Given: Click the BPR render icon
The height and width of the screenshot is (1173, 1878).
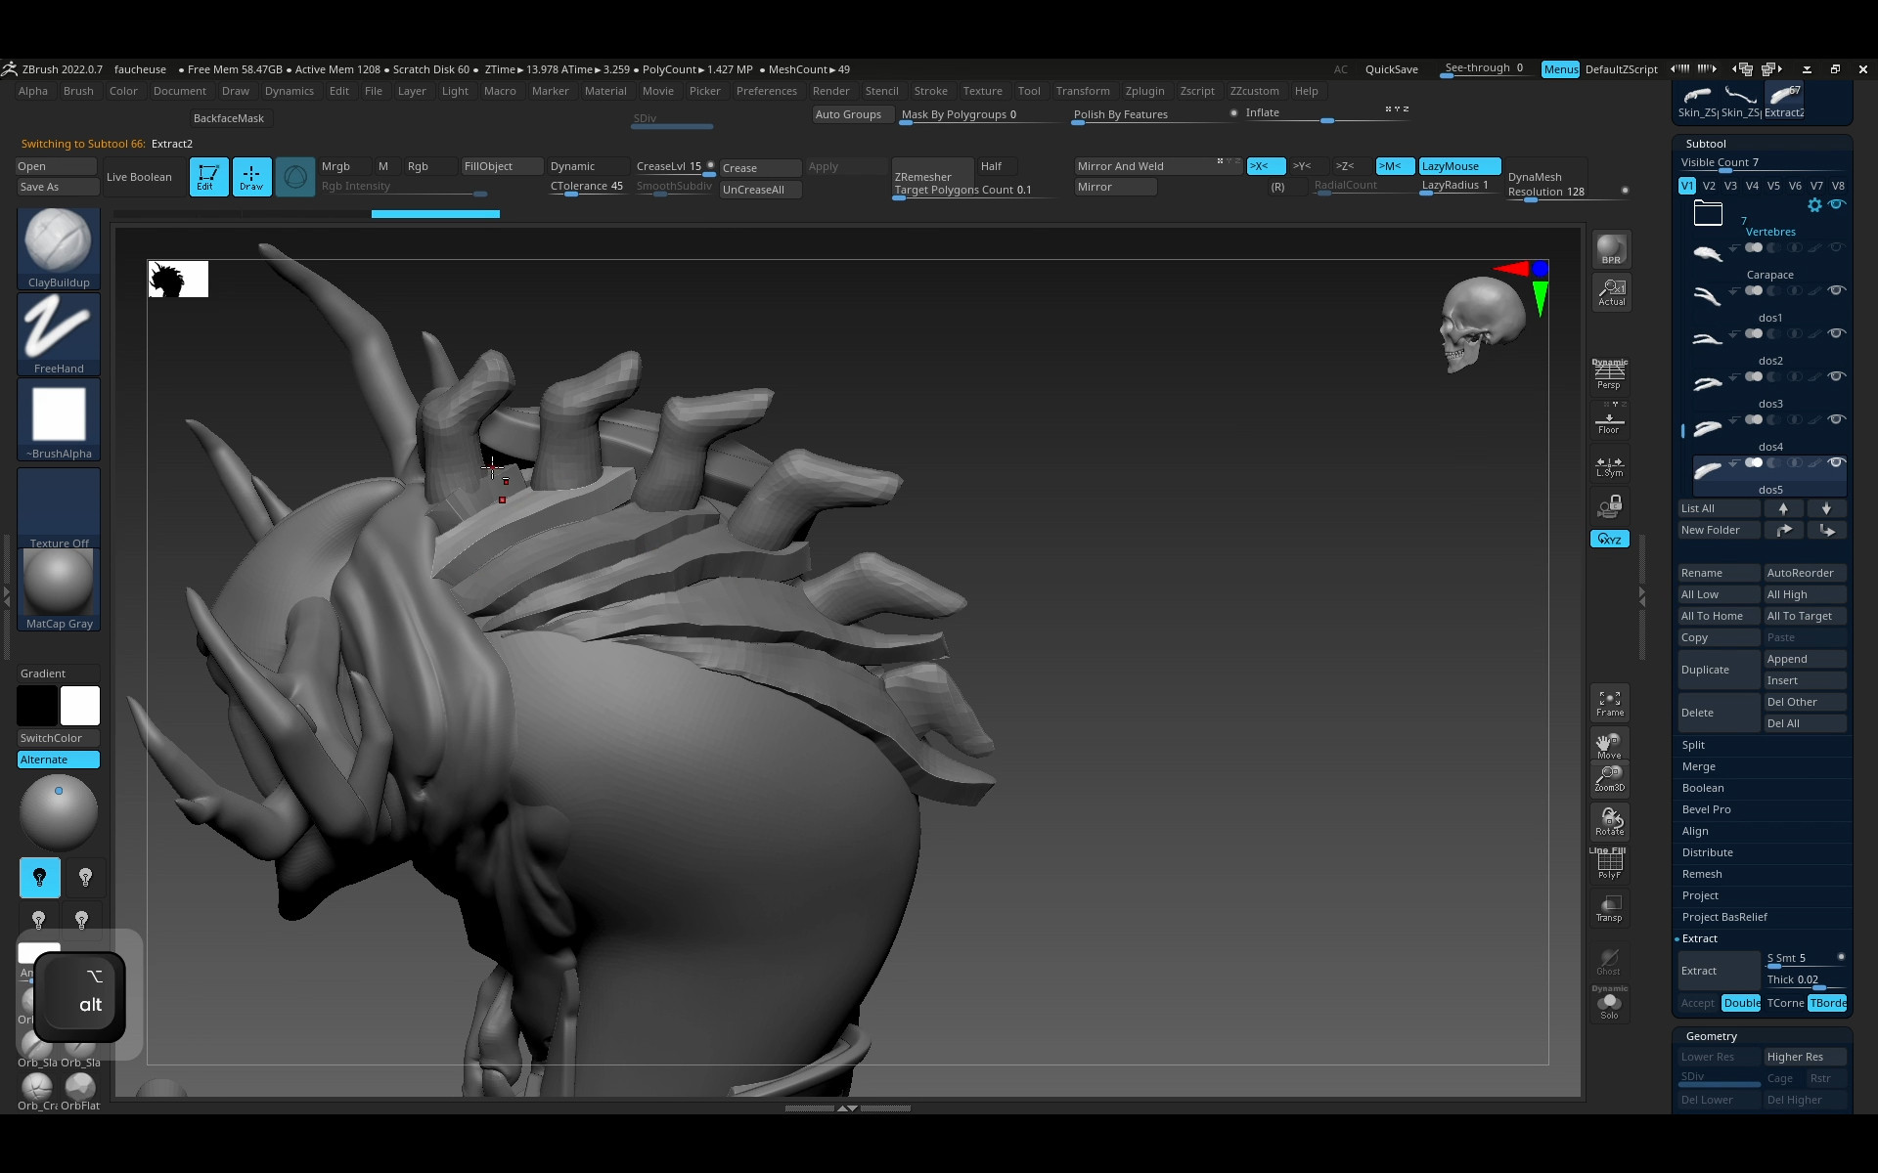Looking at the screenshot, I should (1610, 248).
